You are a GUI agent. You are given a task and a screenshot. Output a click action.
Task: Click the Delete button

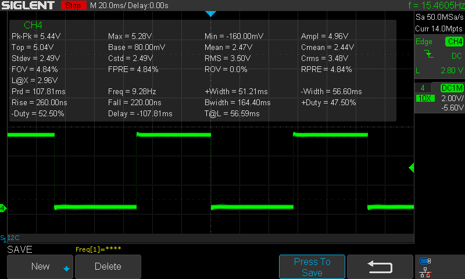click(x=108, y=267)
